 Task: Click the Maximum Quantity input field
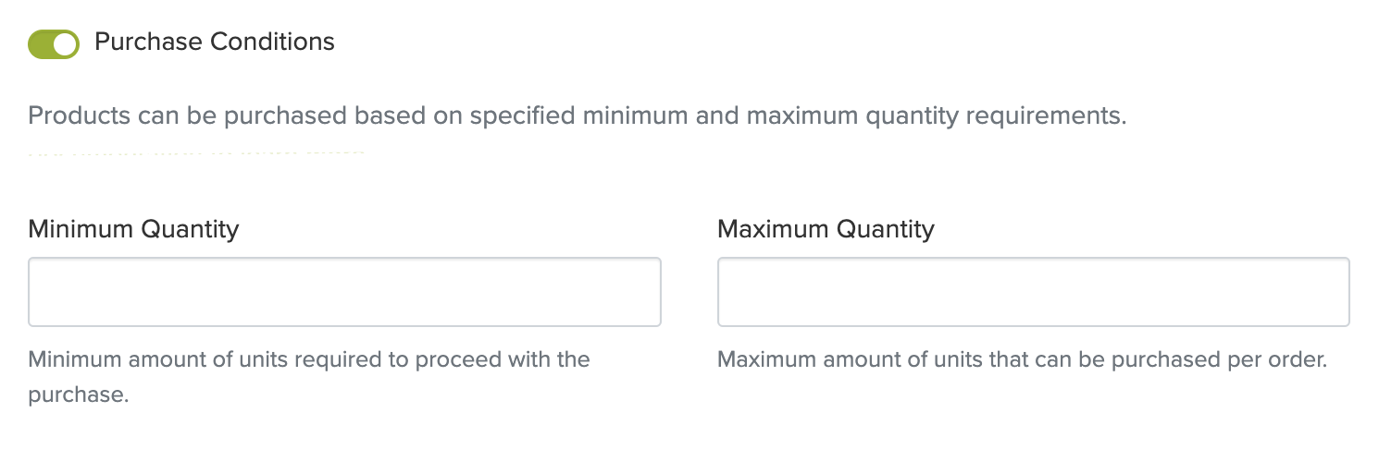[1033, 292]
